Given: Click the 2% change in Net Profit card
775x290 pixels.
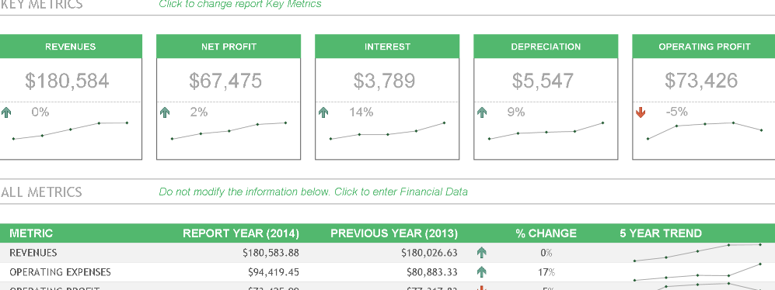Looking at the screenshot, I should coord(199,112).
